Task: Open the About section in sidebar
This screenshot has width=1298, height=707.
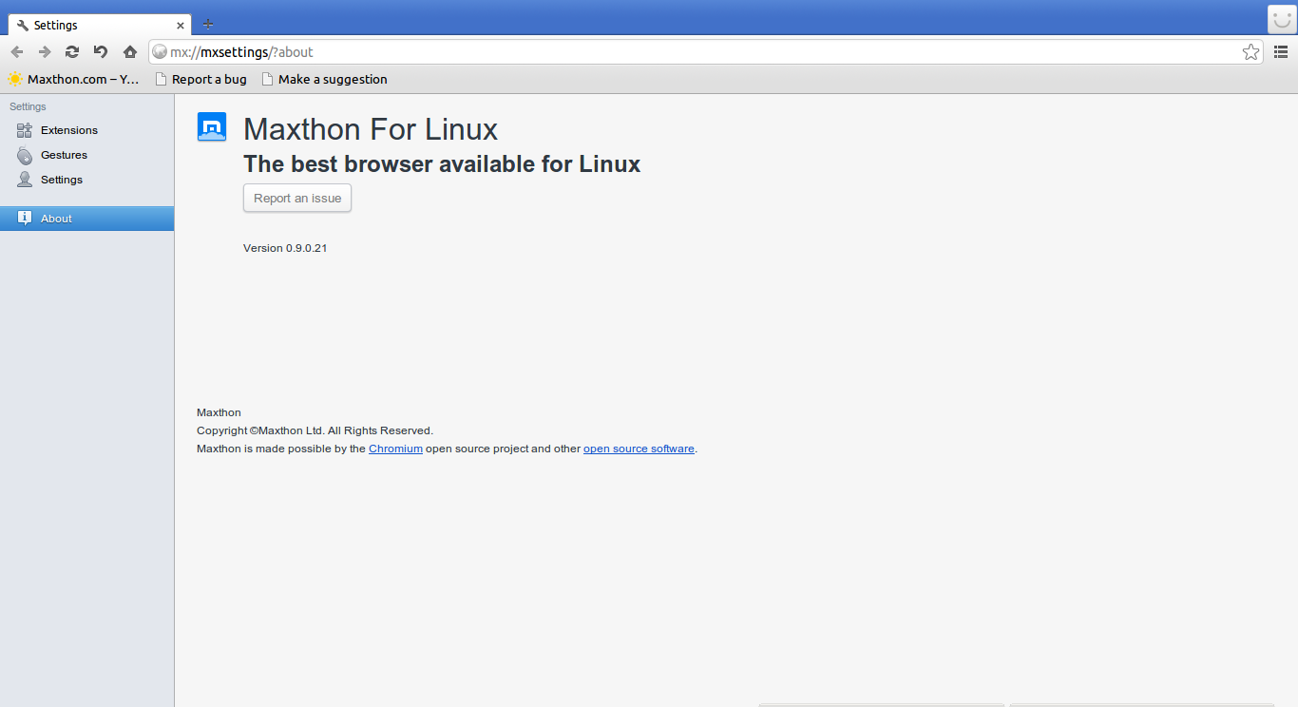Action: pos(55,218)
